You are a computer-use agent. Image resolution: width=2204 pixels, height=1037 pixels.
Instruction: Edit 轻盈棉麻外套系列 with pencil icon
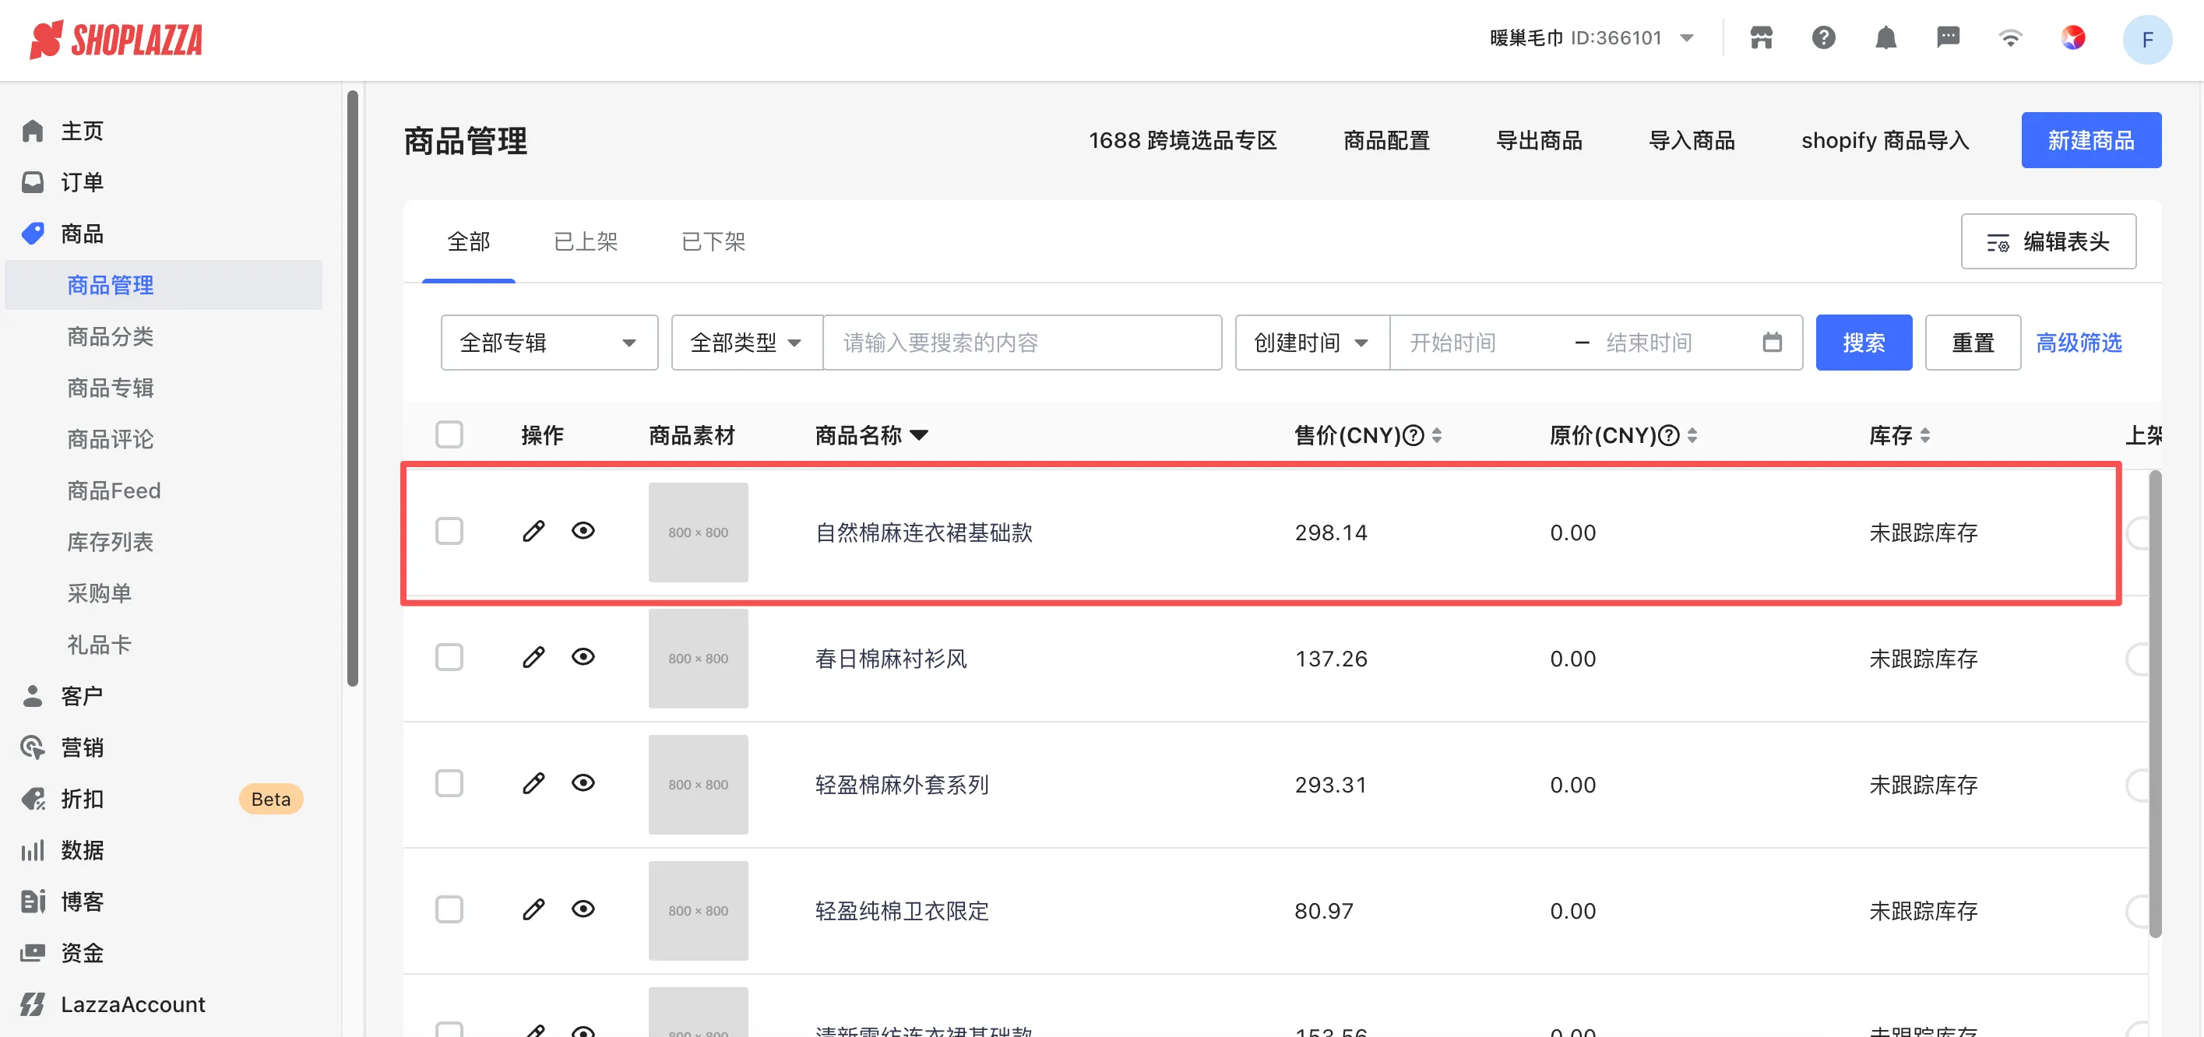[533, 783]
